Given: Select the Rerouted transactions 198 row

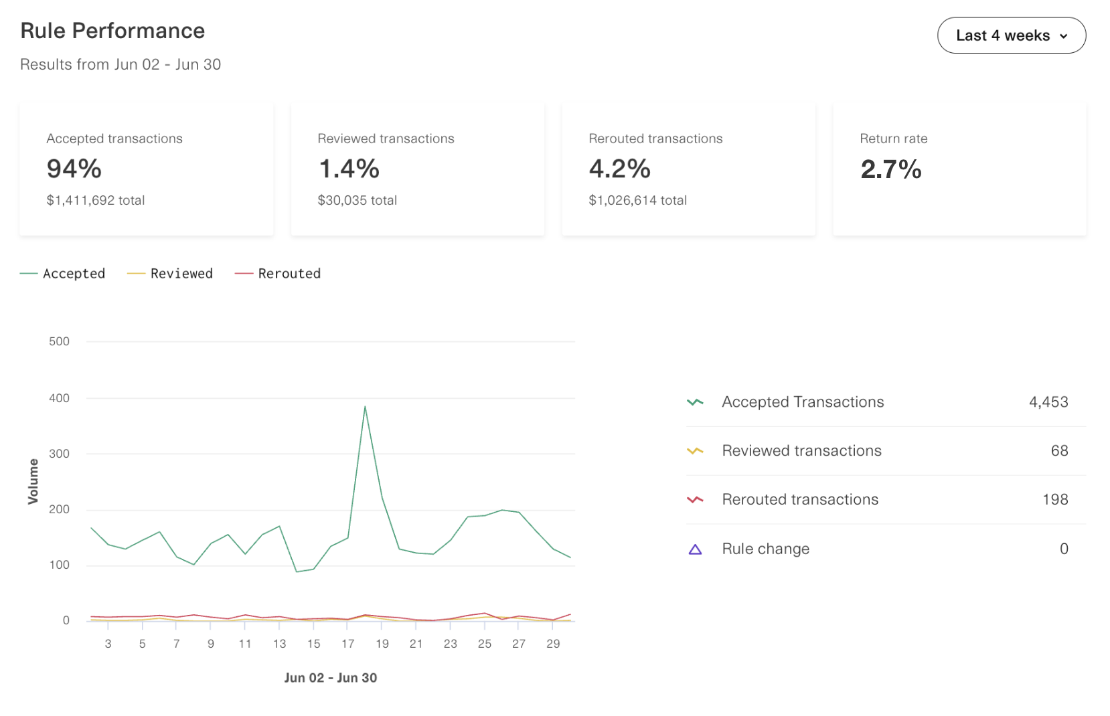Looking at the screenshot, I should tap(886, 500).
